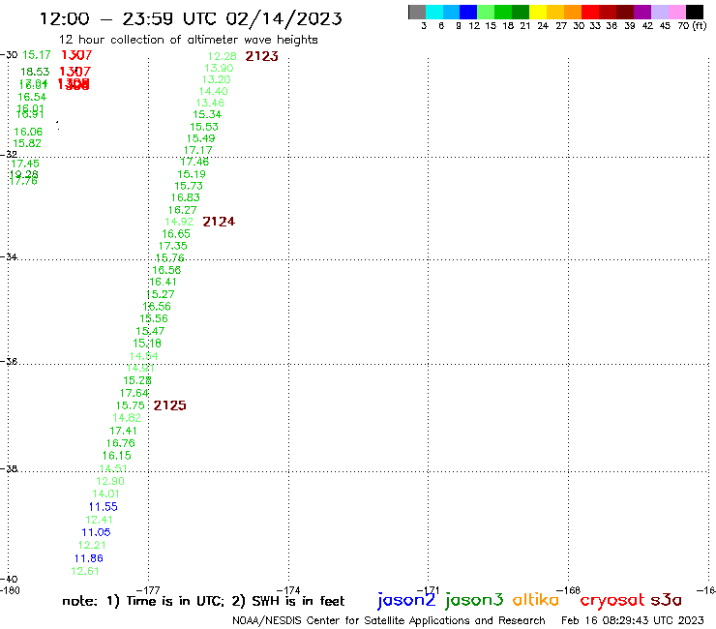716x629 pixels.
Task: Click the wave height value '15.34'
Action: pyautogui.click(x=207, y=114)
